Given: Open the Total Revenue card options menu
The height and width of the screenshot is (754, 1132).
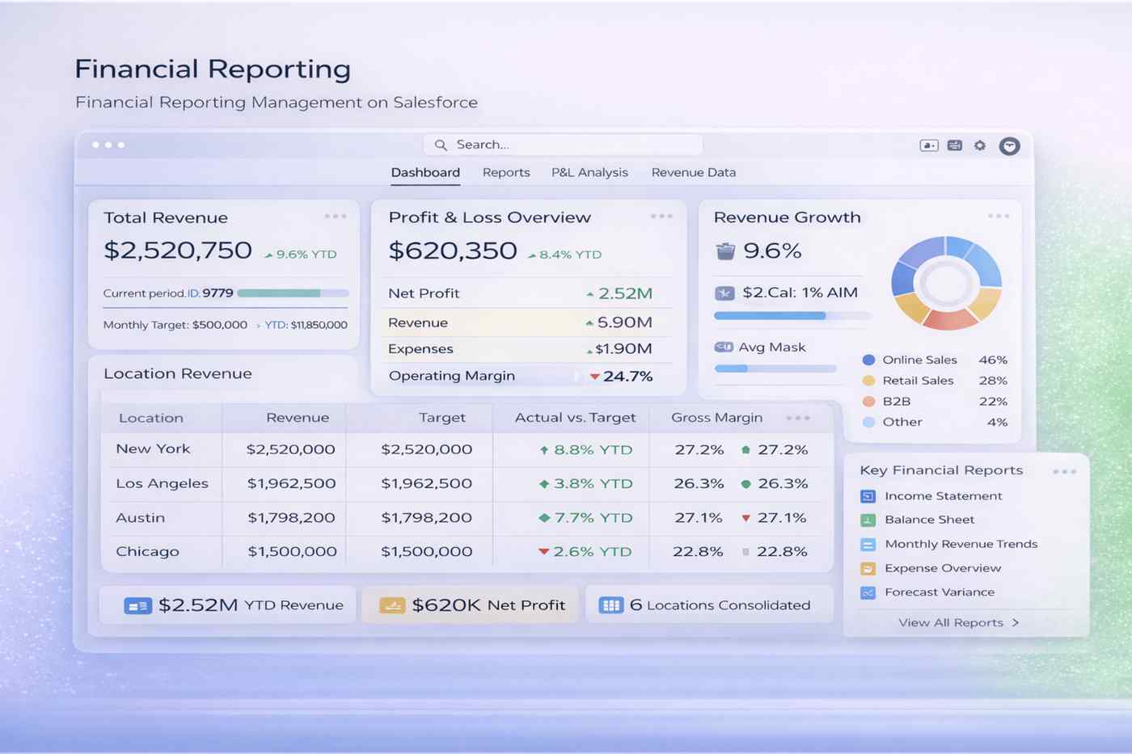Looking at the screenshot, I should [336, 215].
